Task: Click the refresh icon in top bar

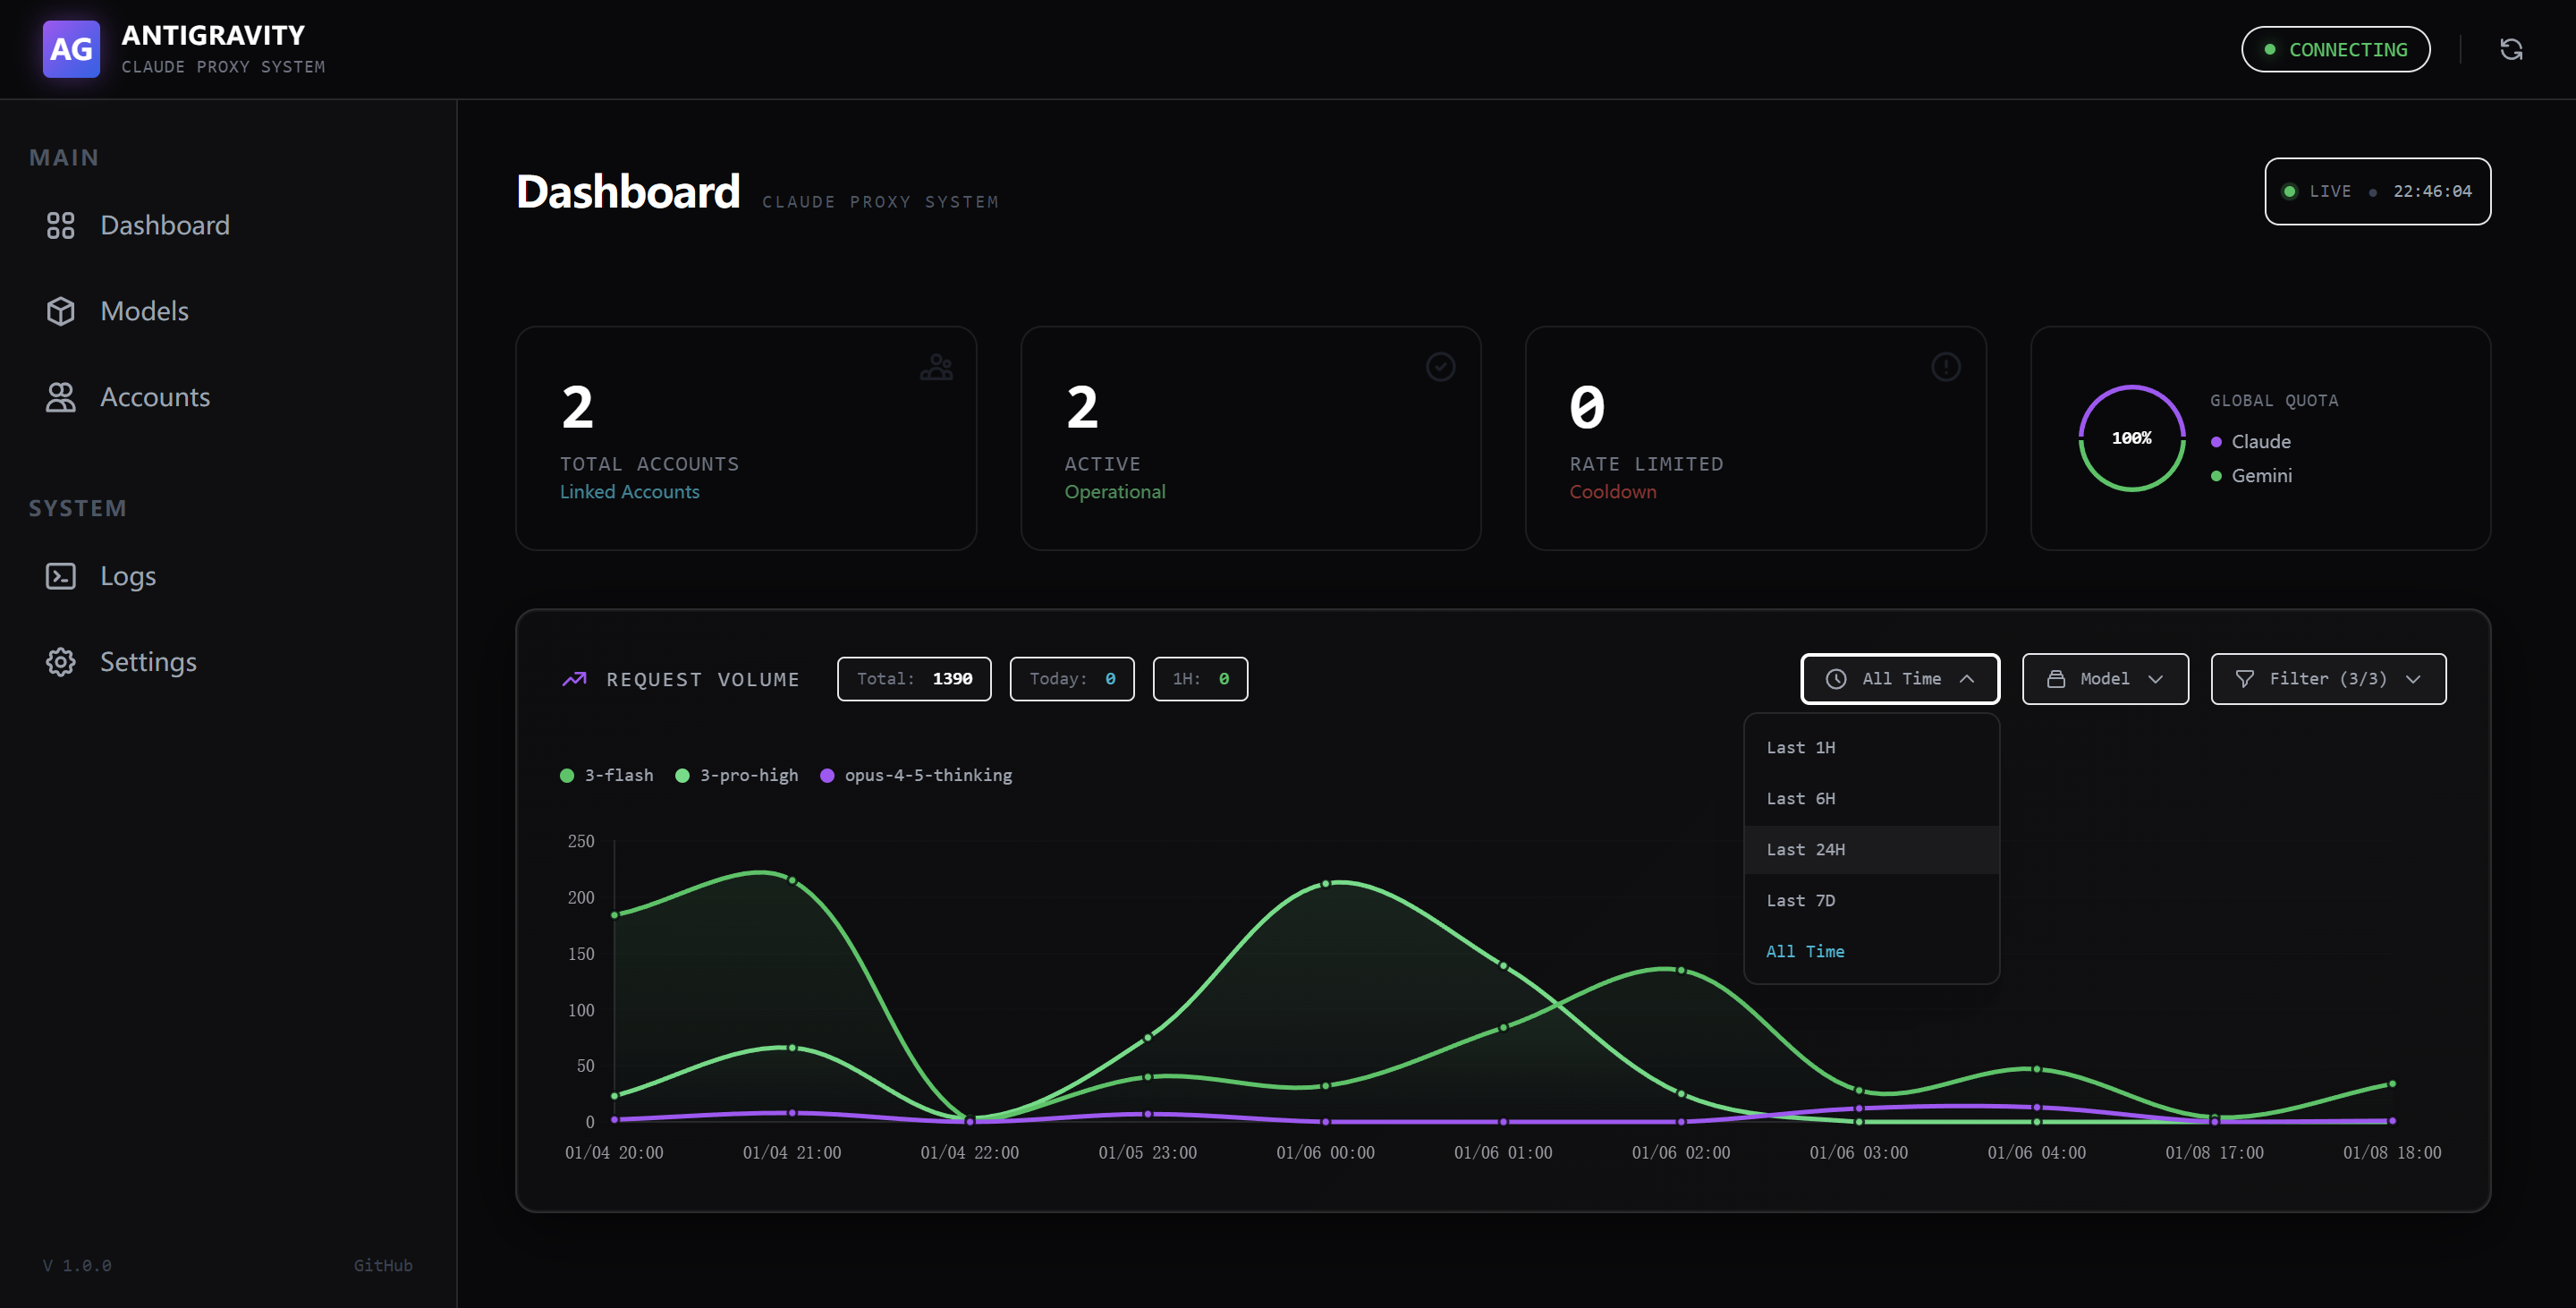Action: pyautogui.click(x=2510, y=49)
